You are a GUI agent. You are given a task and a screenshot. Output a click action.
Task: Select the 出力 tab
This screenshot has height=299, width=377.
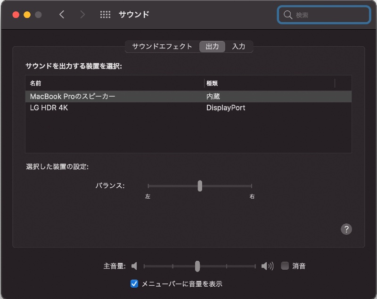pos(212,46)
